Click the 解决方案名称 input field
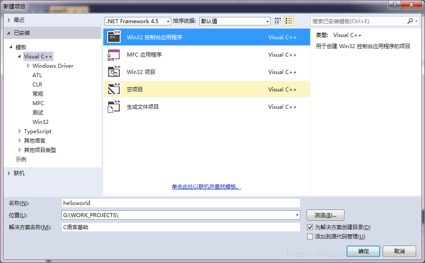The image size is (425, 263). click(181, 227)
